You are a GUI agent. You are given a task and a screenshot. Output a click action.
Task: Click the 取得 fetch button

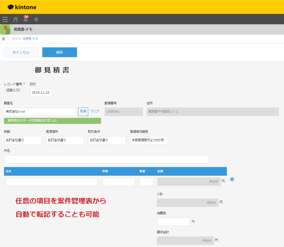tap(83, 111)
